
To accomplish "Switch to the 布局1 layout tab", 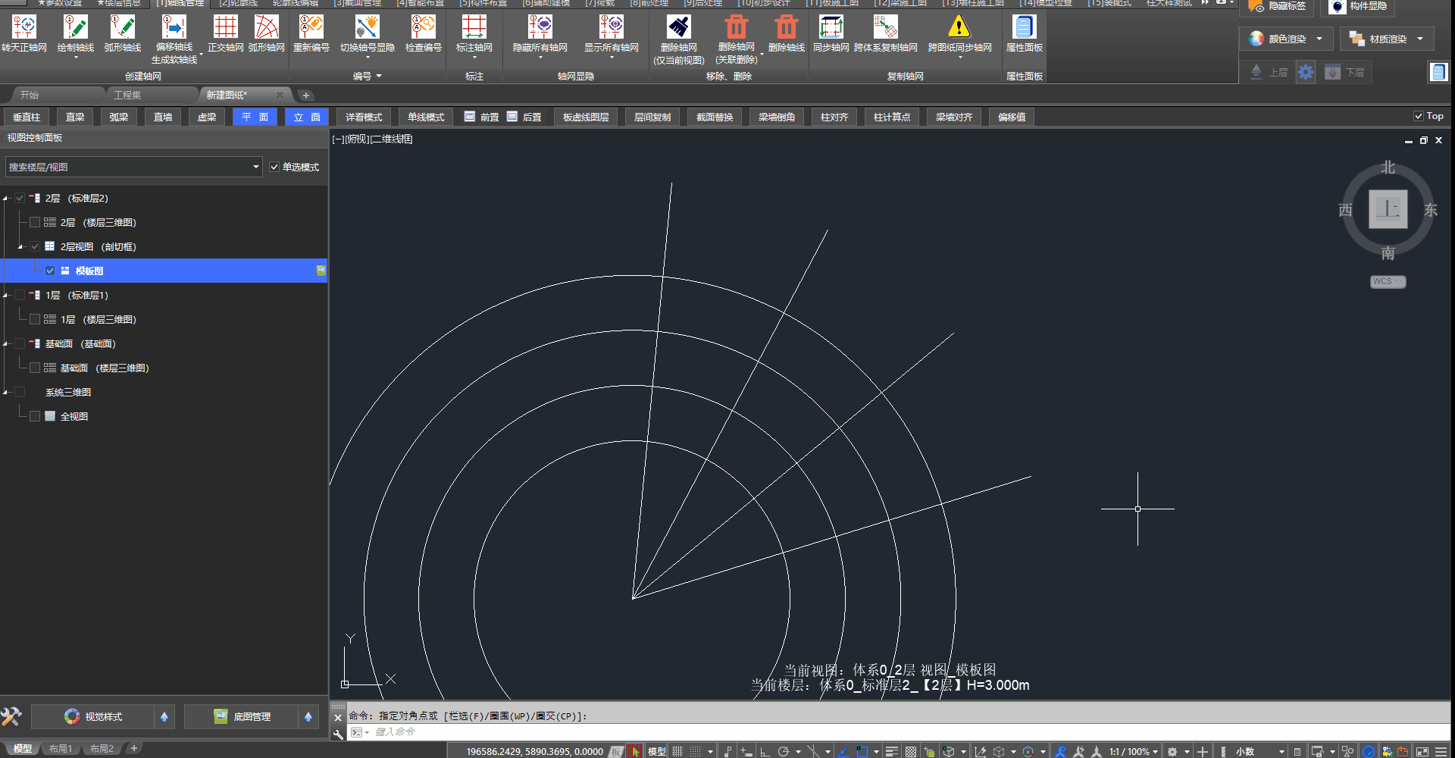I will [61, 749].
